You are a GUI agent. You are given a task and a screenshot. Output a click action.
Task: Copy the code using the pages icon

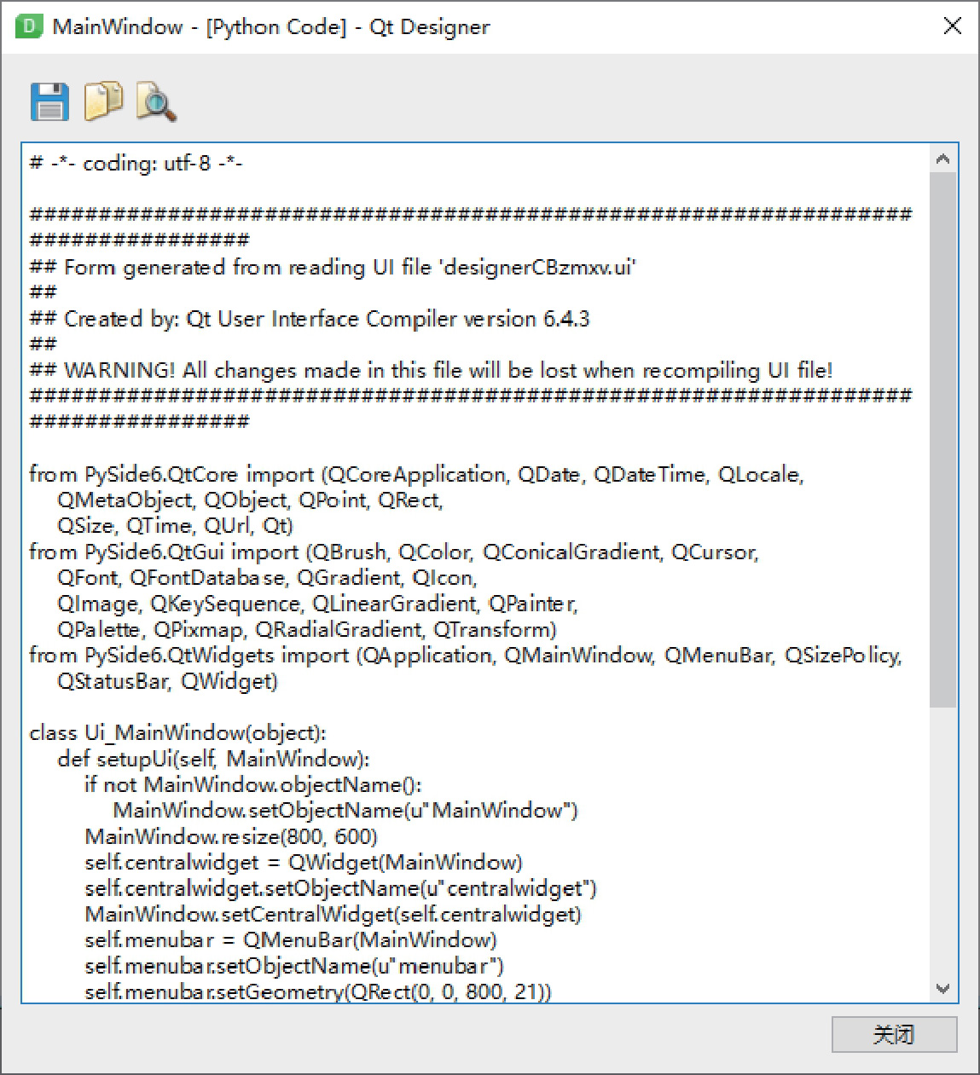[103, 101]
